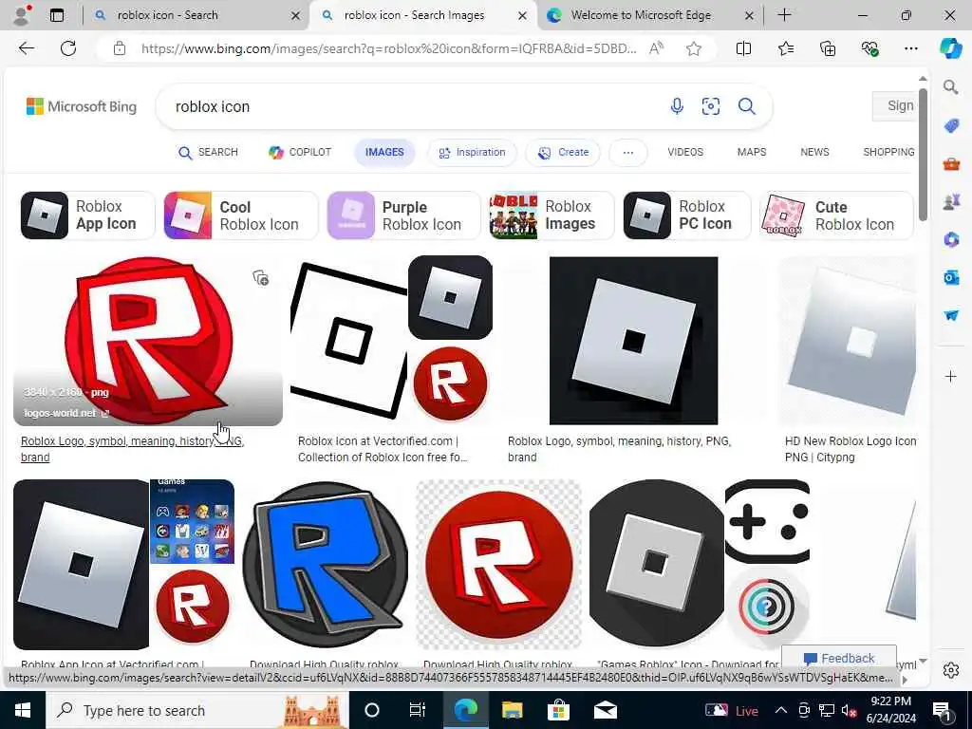Show hidden system tray icons
This screenshot has height=729, width=972.
(781, 710)
